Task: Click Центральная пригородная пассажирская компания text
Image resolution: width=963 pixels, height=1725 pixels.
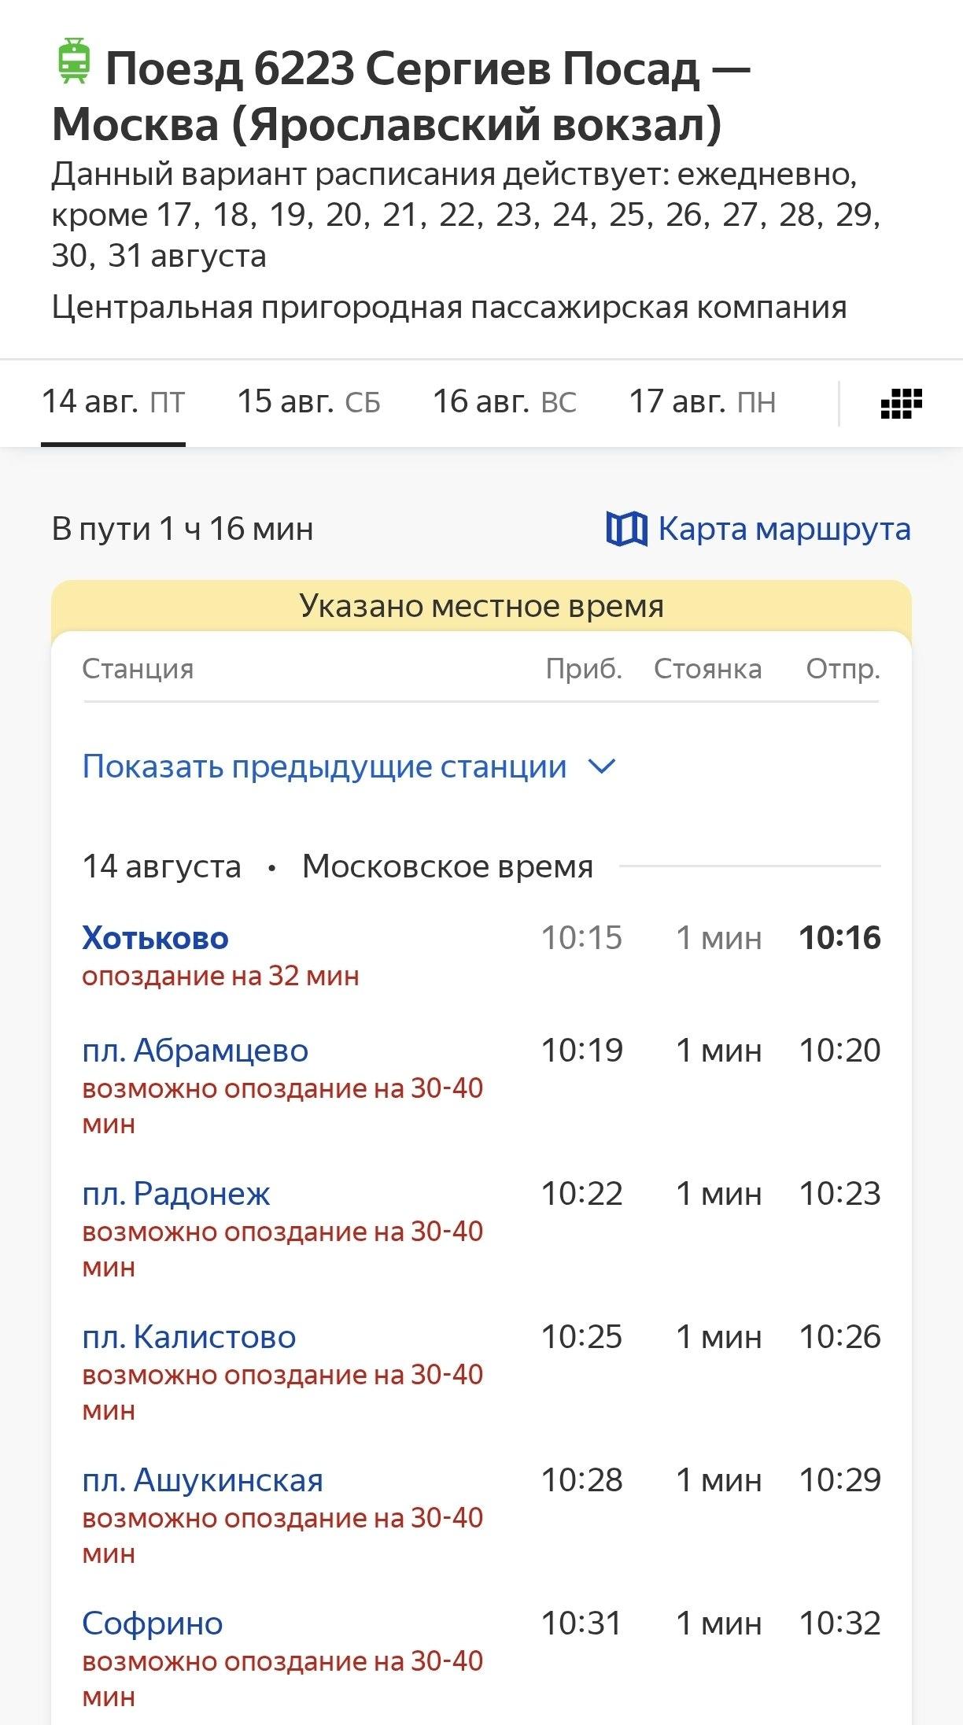Action: click(x=449, y=308)
